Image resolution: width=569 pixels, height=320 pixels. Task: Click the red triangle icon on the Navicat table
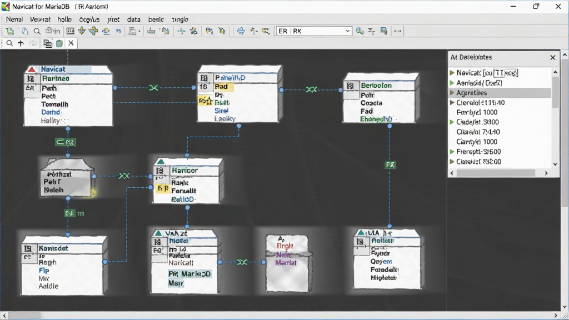click(32, 69)
